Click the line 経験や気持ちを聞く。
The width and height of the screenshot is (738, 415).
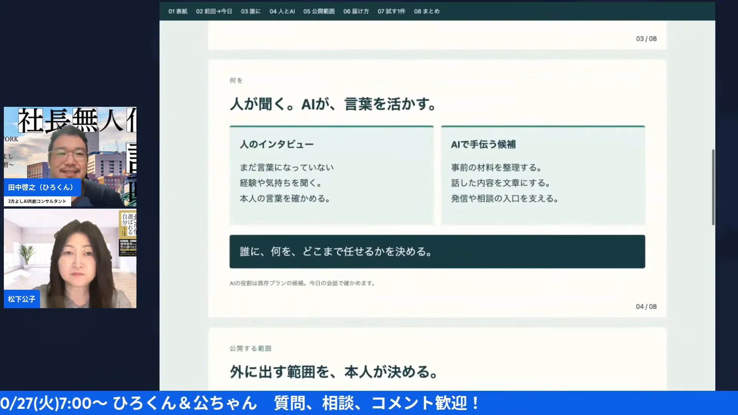281,183
